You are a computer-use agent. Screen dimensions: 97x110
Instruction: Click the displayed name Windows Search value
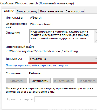pos(41,24)
